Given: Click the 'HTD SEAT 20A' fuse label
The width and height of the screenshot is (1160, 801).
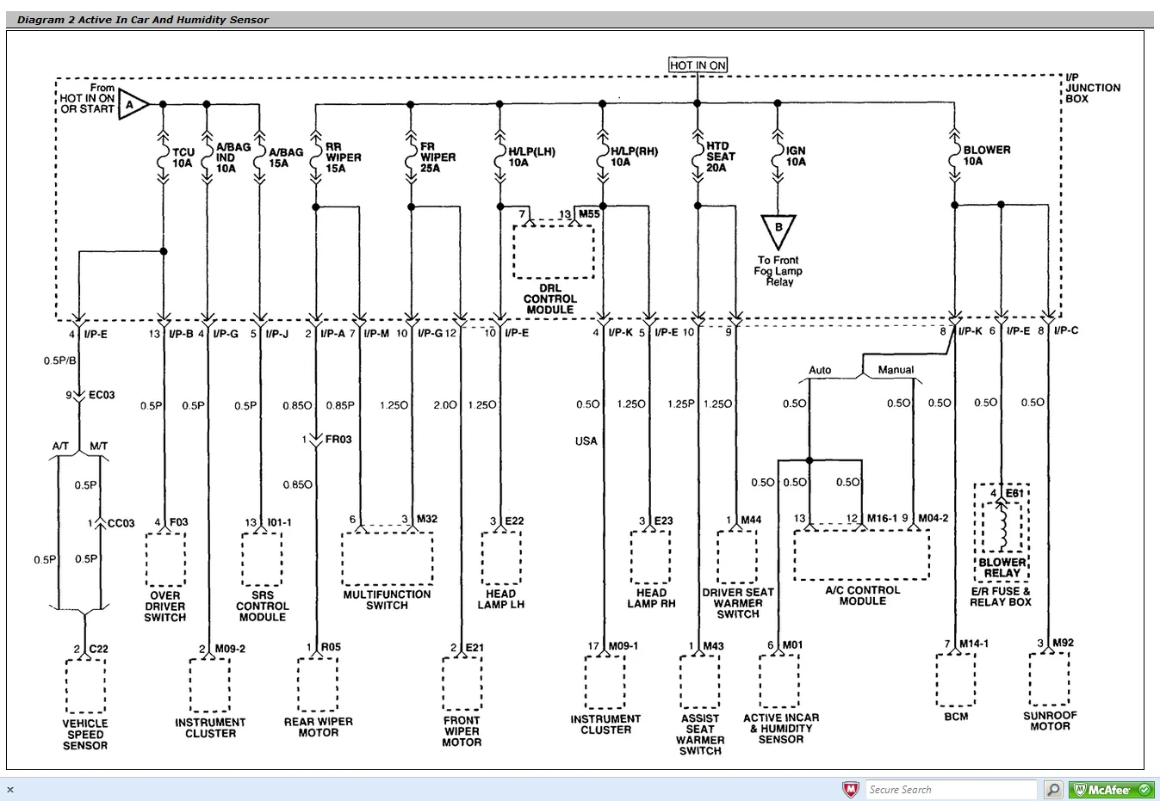Looking at the screenshot, I should pyautogui.click(x=721, y=157).
